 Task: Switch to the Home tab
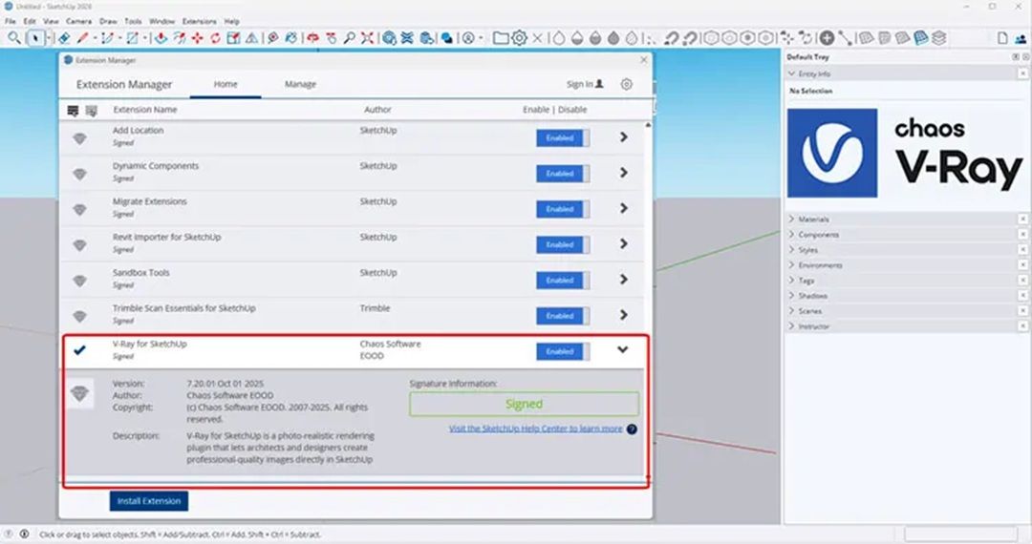pos(226,84)
